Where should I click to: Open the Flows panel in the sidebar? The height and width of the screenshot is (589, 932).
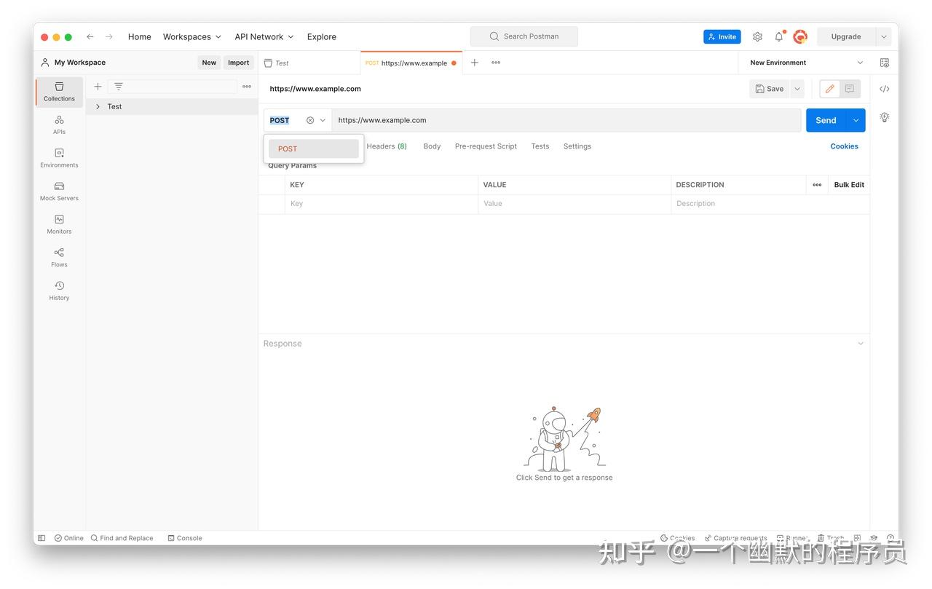click(x=58, y=257)
